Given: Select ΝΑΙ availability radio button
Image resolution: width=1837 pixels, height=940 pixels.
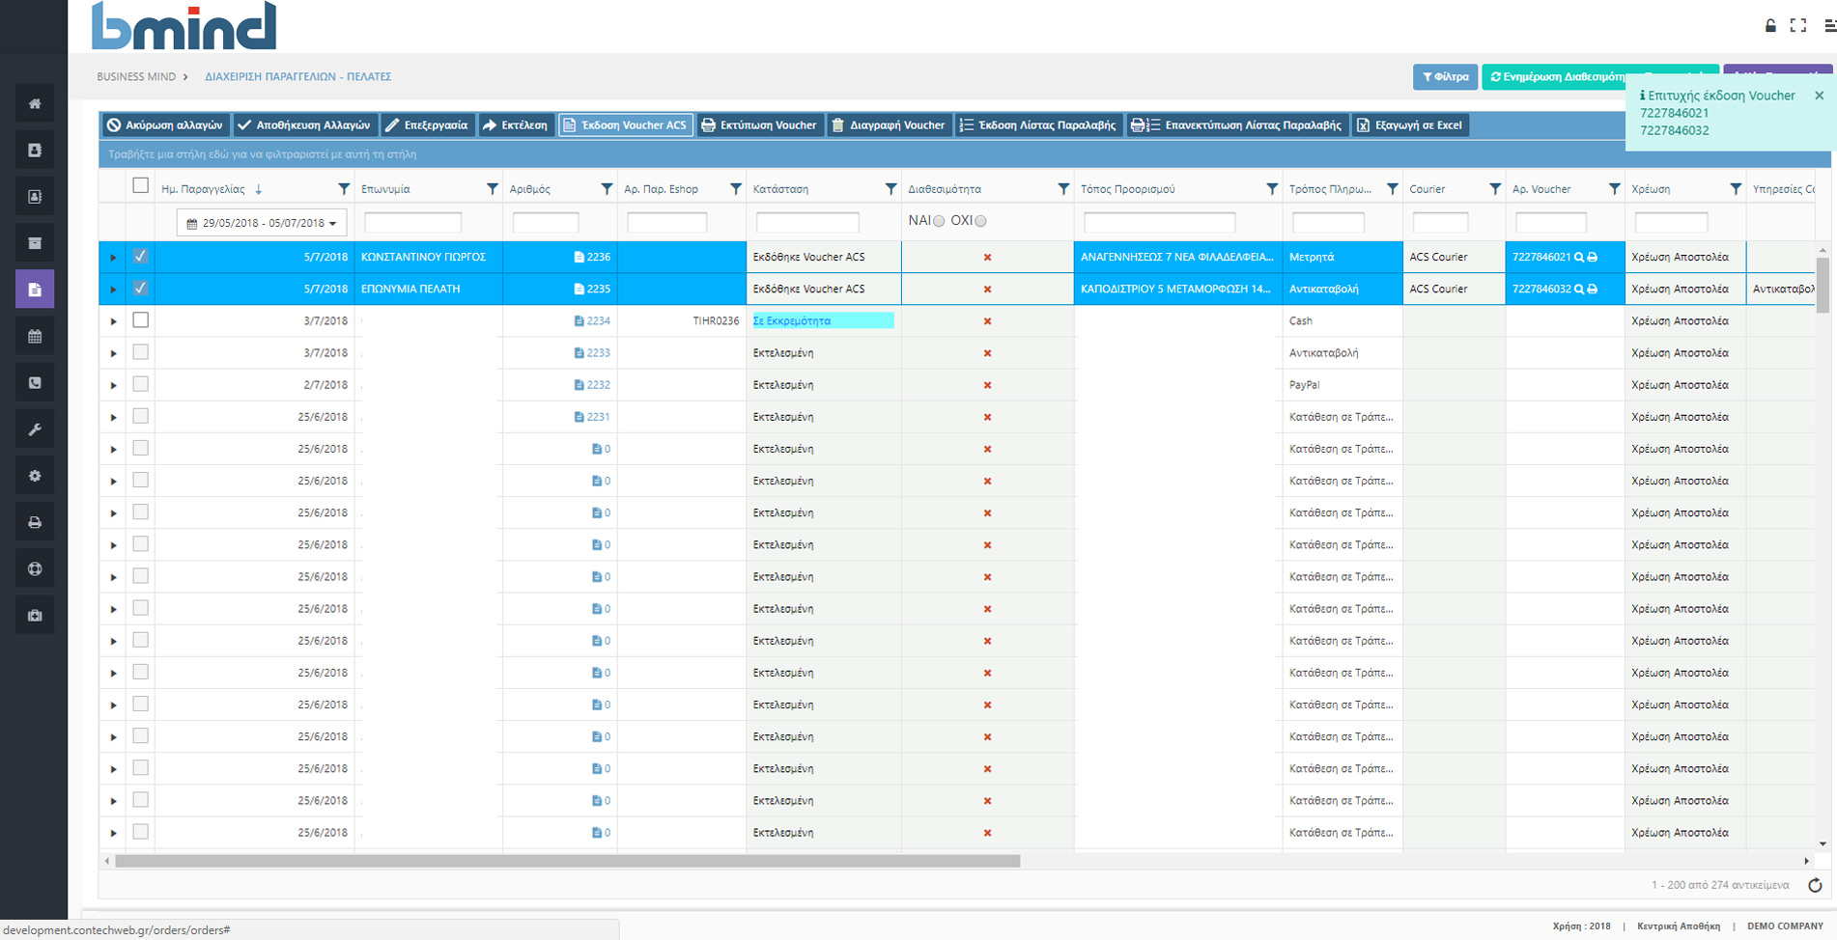Looking at the screenshot, I should (939, 222).
